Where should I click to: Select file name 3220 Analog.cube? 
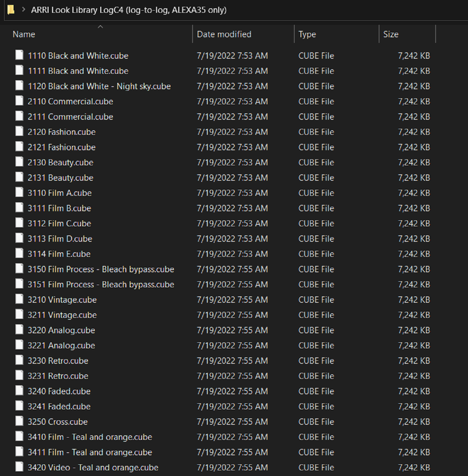[x=61, y=331]
